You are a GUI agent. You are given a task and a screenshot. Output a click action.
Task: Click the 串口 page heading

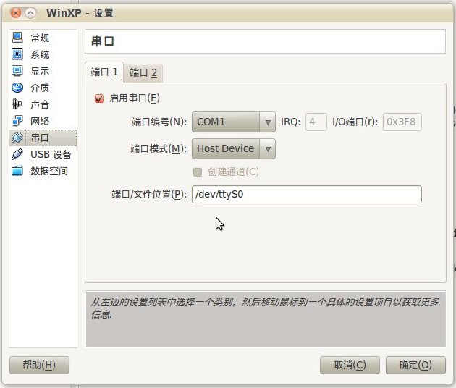103,41
